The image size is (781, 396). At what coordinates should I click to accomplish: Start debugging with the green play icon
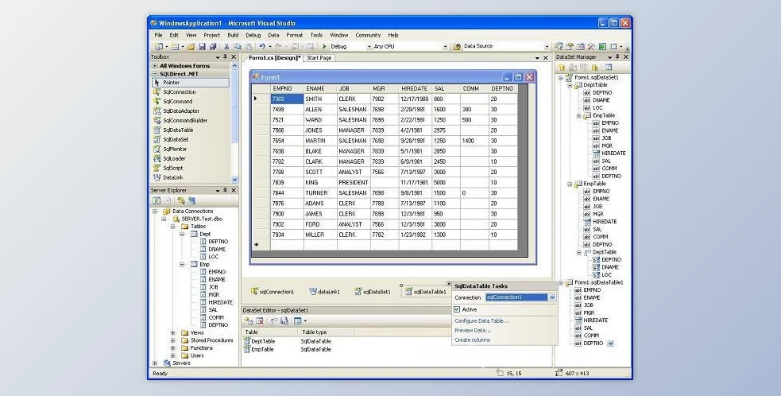tap(324, 46)
